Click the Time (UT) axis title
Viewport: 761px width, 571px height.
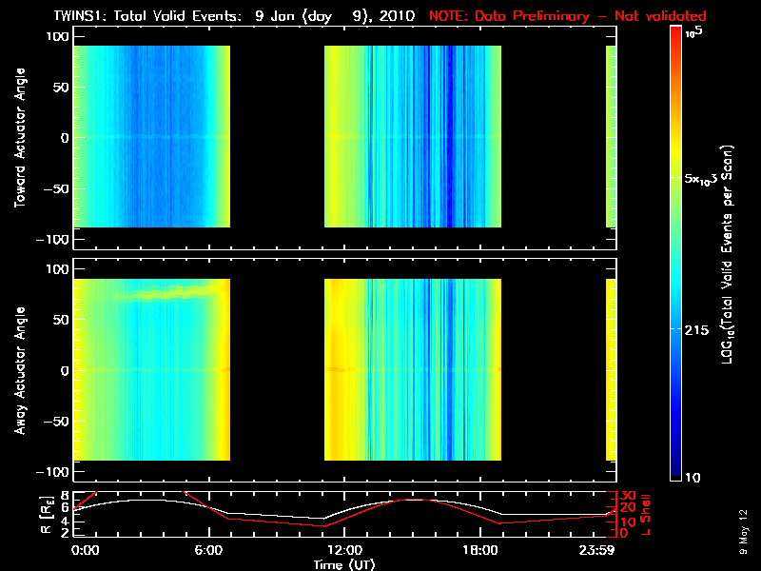pos(344,564)
